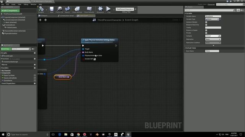Open the File menu
Screen dimensions: 245x137
point(3,4)
